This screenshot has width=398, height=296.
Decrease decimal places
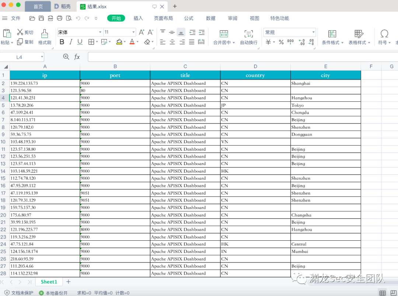coord(311,42)
